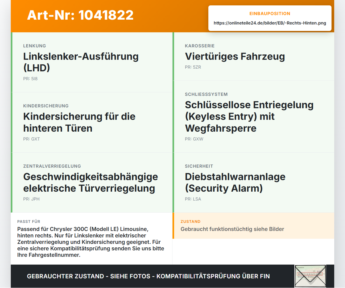The width and height of the screenshot is (345, 288).
Task: Click the ZENTRALVERRIEGELUNG category label
Action: [52, 166]
